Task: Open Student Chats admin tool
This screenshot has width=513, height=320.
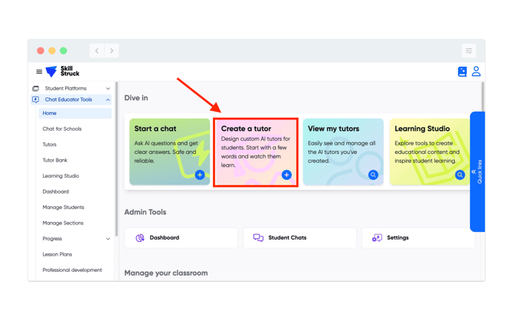Action: click(299, 238)
